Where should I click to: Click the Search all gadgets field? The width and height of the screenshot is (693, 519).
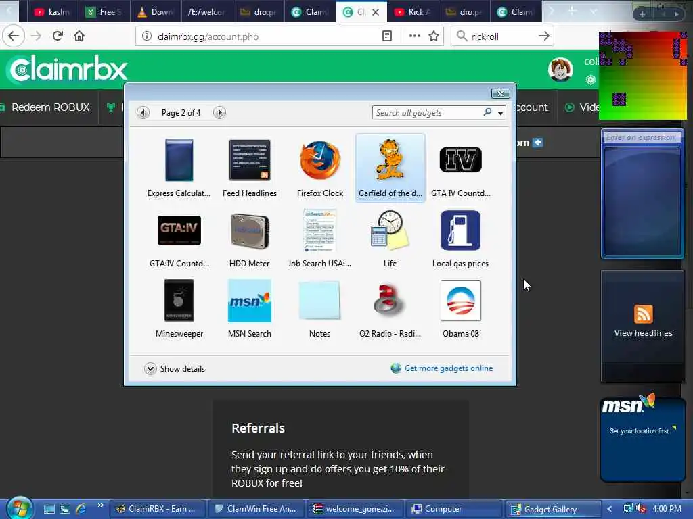(427, 113)
